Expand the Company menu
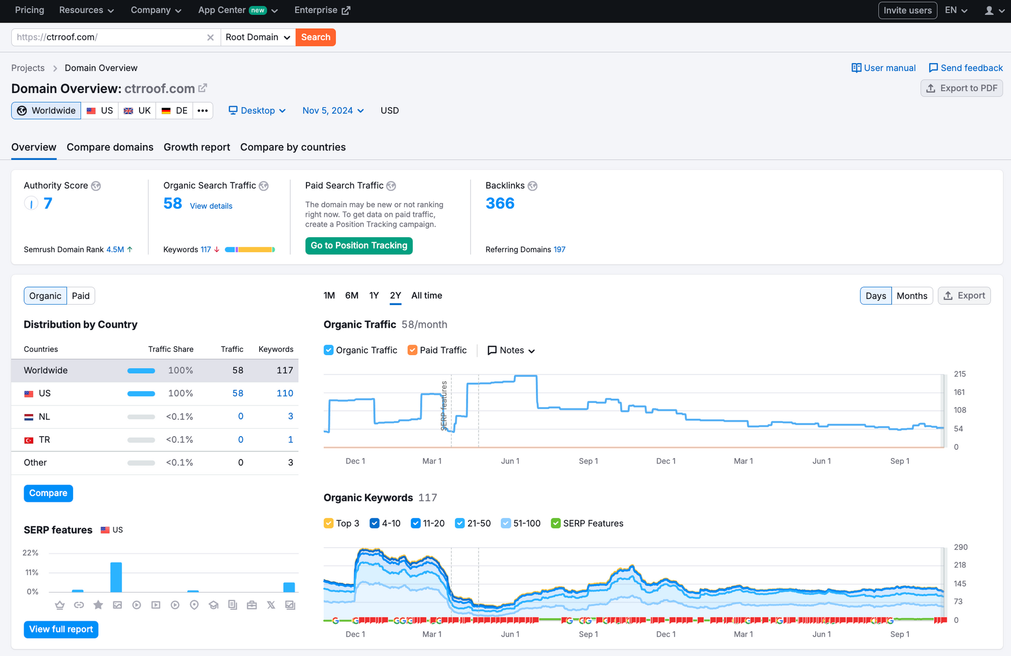Image resolution: width=1011 pixels, height=656 pixels. point(156,10)
